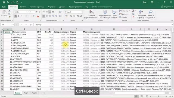Decrease the decimal places
This screenshot has width=174, height=98.
coord(81,16)
